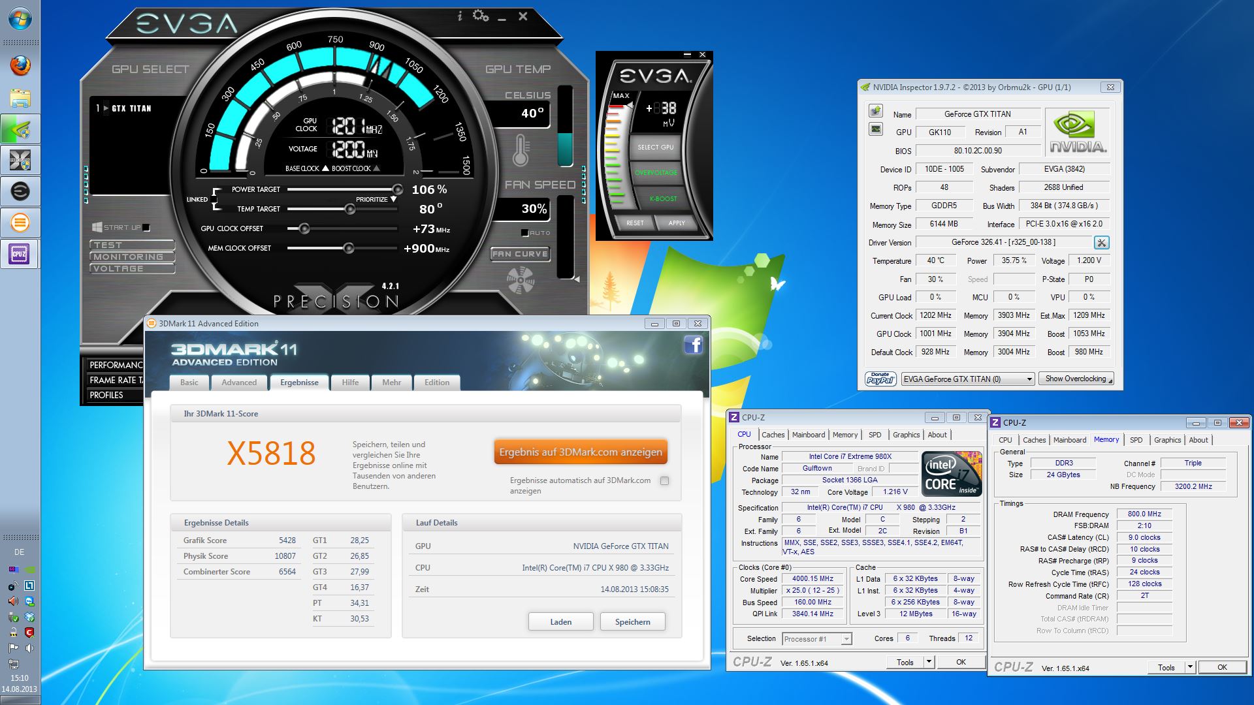Click the SELECT GPU button in voltage tuner
1254x705 pixels.
point(655,147)
